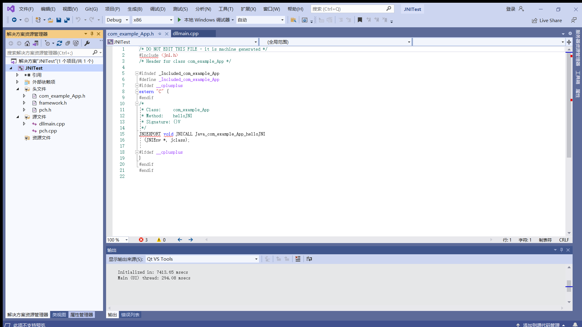Screen dimensions: 582x327
Task: Sync with active document using refresh icon
Action: coord(59,43)
